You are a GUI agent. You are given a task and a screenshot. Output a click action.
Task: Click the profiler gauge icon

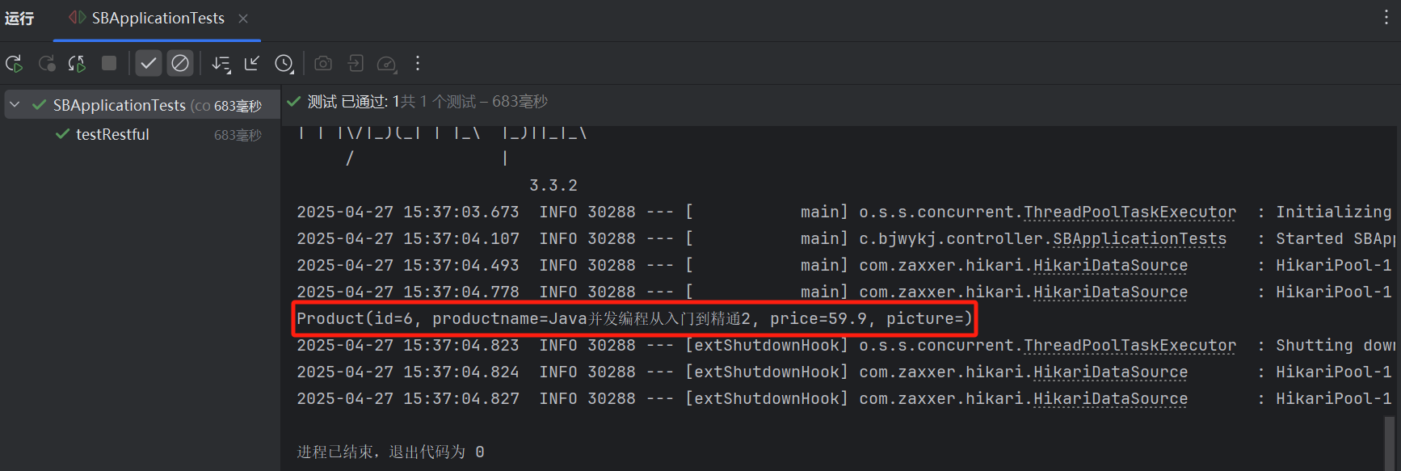click(x=387, y=63)
